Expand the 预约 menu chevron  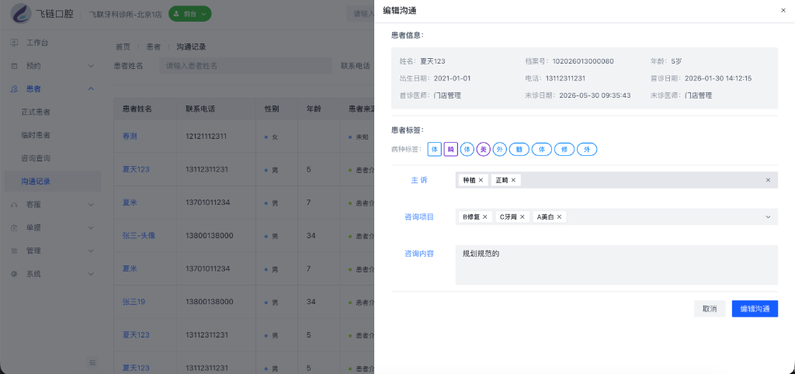92,66
